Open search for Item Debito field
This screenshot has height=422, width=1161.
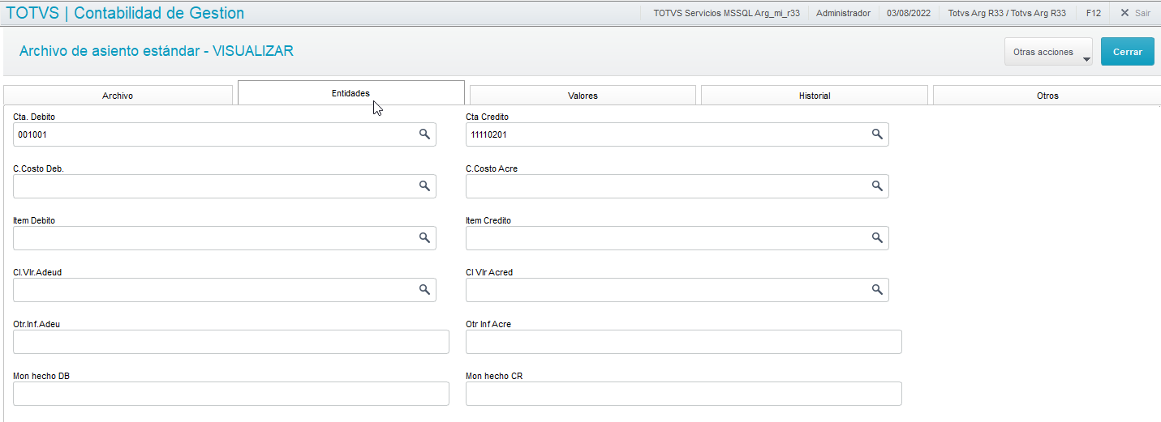424,238
